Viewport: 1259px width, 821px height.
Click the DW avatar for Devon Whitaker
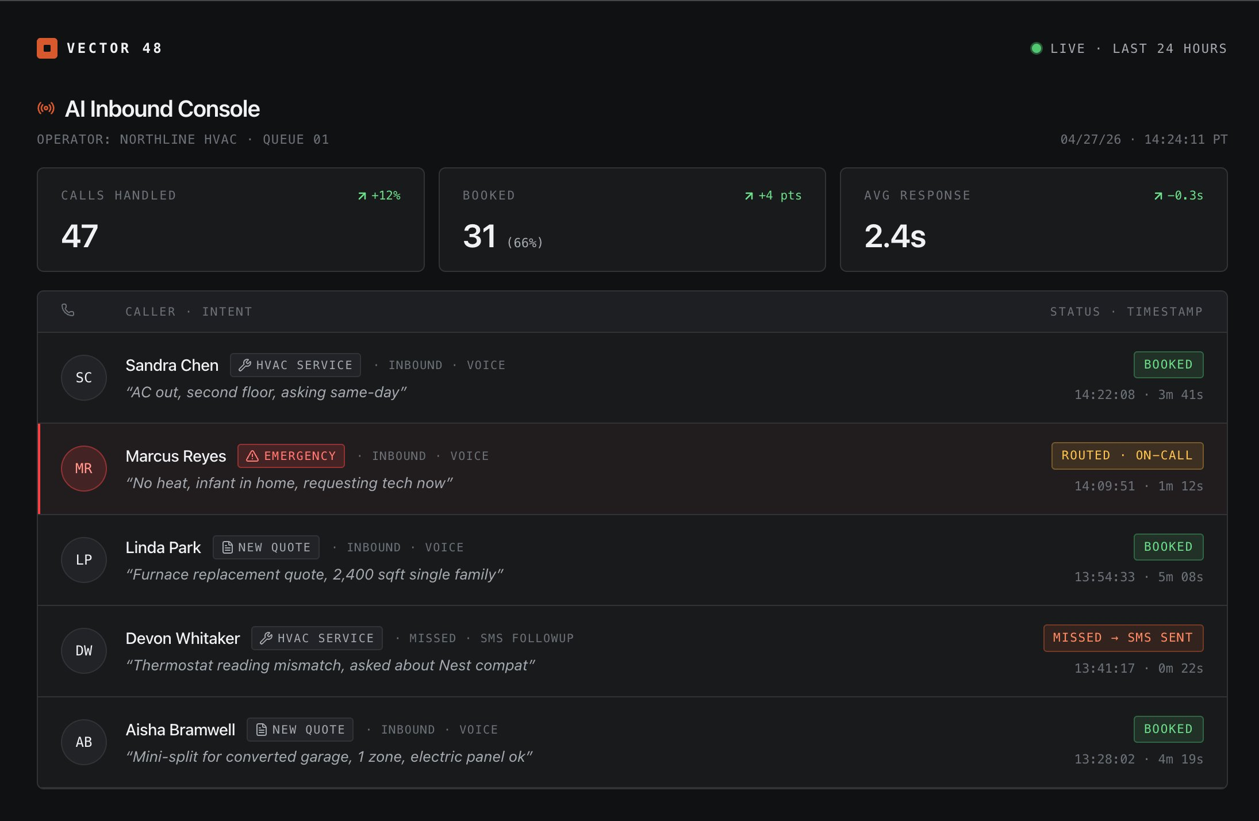click(84, 651)
